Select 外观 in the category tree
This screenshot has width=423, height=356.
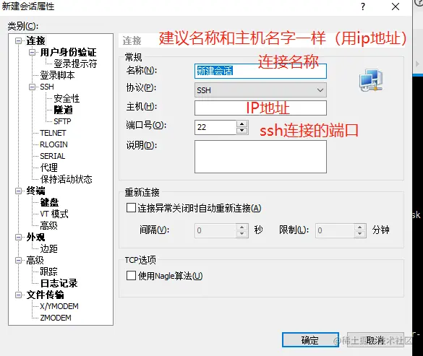tap(35, 237)
